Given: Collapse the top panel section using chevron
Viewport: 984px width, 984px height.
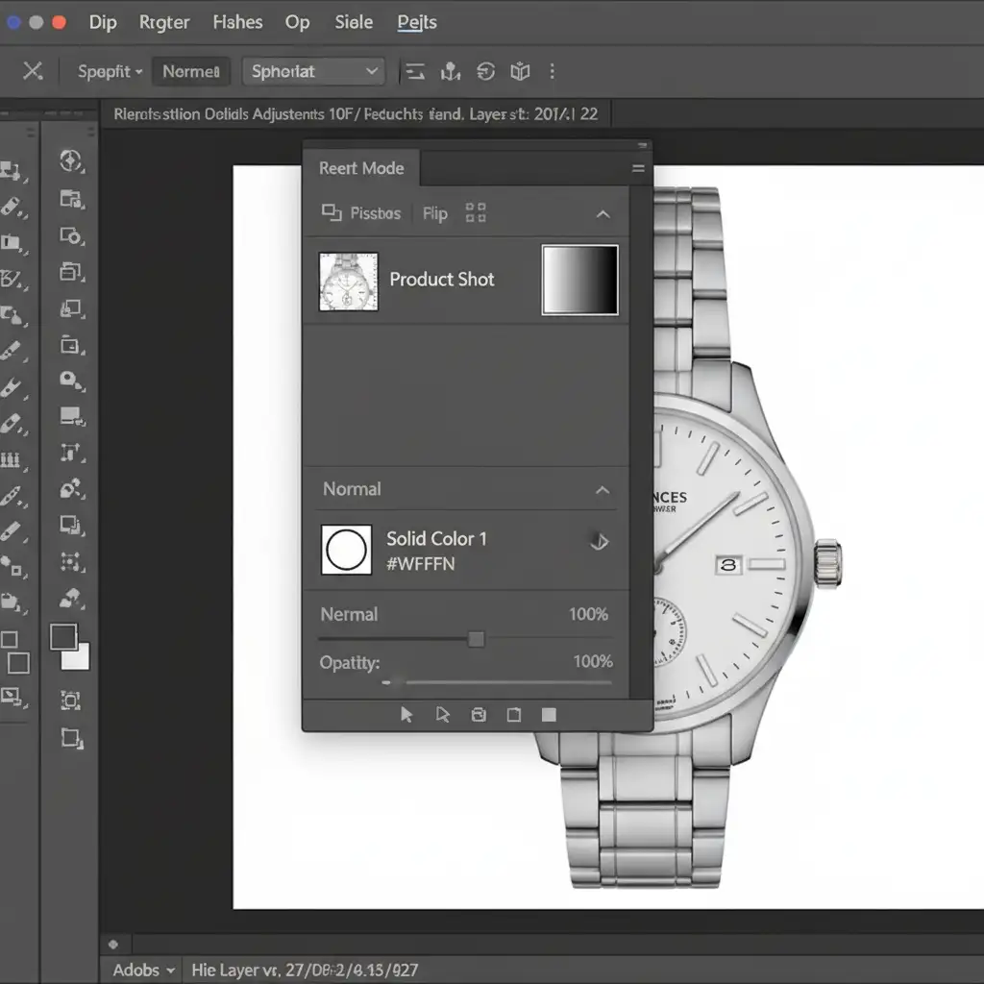Looking at the screenshot, I should pyautogui.click(x=603, y=213).
